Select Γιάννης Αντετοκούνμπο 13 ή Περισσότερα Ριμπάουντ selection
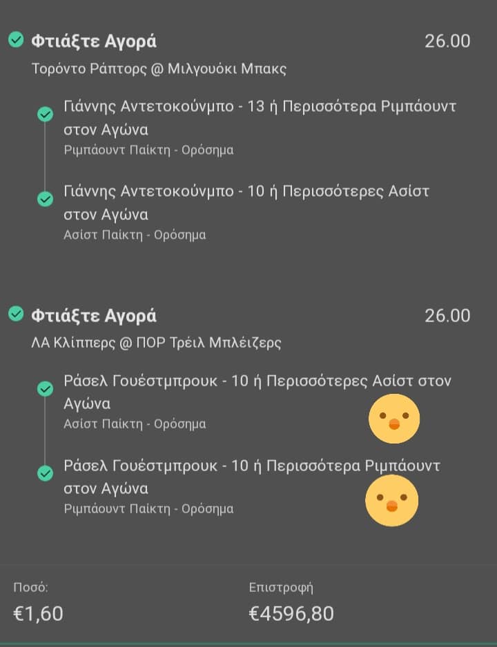 (x=259, y=118)
